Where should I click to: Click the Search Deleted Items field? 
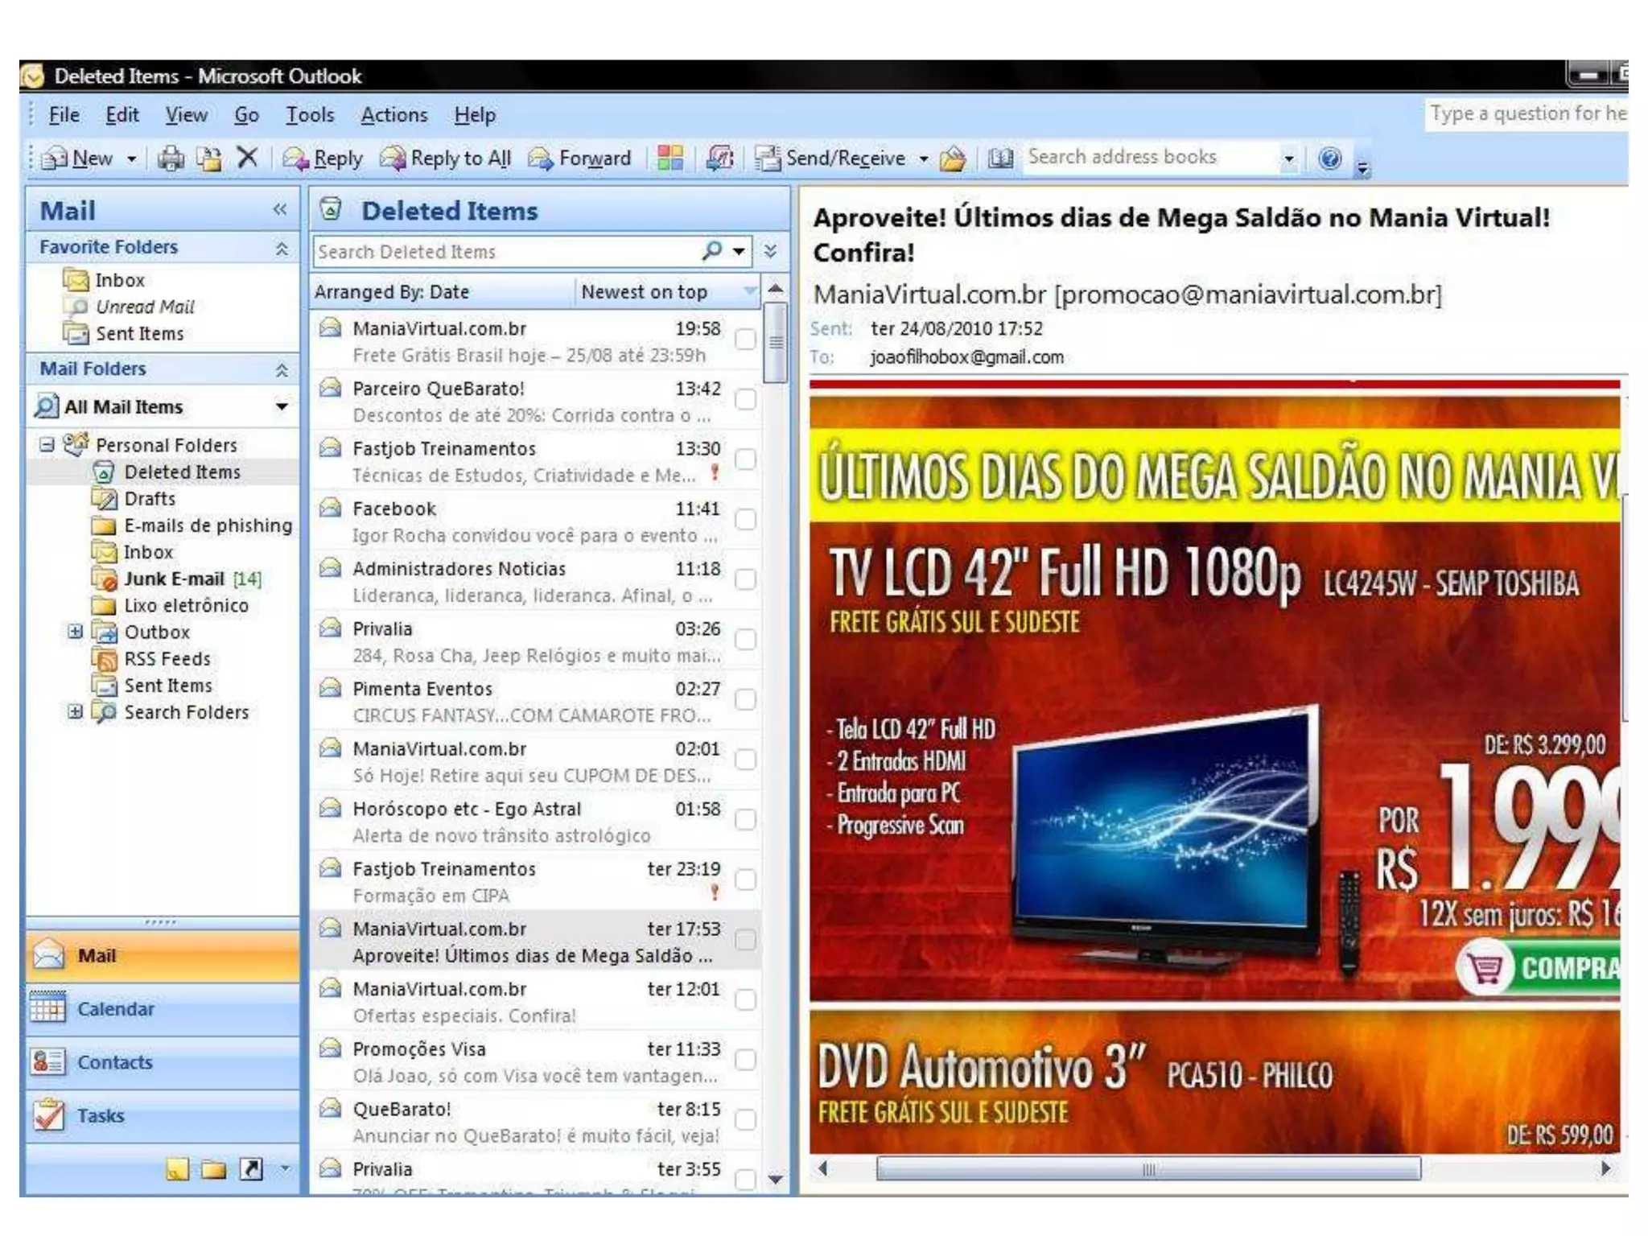coord(505,252)
